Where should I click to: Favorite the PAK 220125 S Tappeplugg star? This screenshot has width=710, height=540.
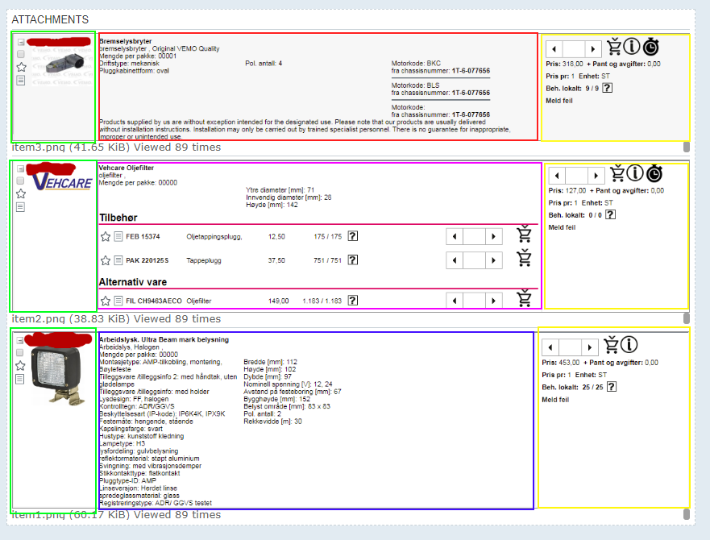pyautogui.click(x=105, y=260)
